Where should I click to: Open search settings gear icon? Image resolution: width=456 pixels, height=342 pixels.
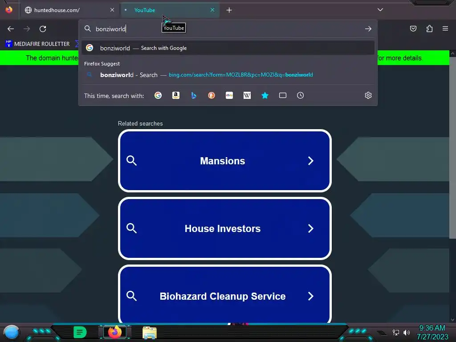(368, 95)
